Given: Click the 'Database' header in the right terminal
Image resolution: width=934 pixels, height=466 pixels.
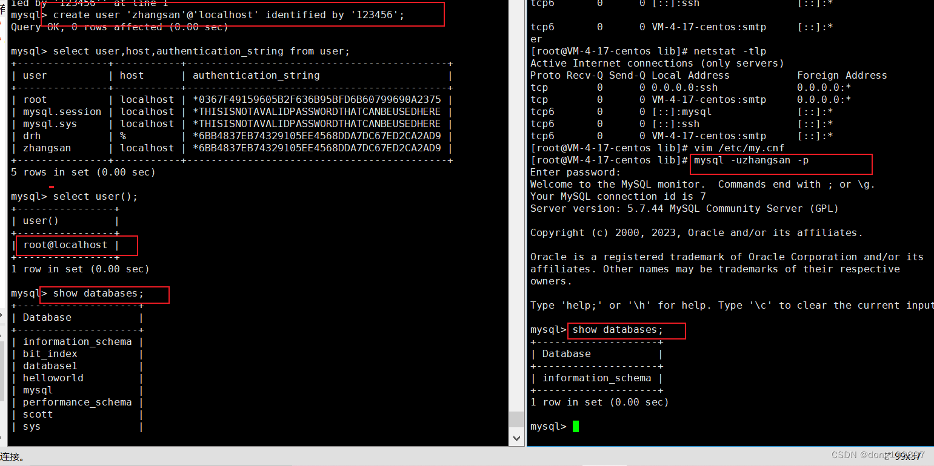Looking at the screenshot, I should click(x=566, y=354).
